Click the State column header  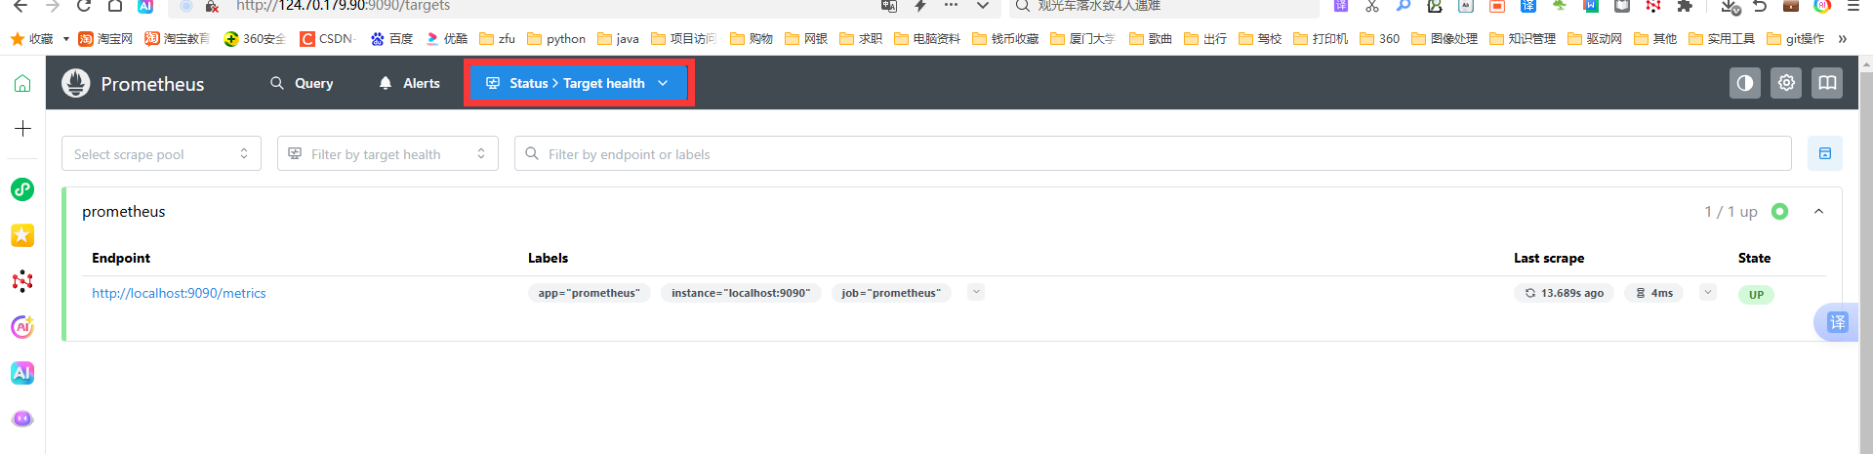click(1754, 258)
